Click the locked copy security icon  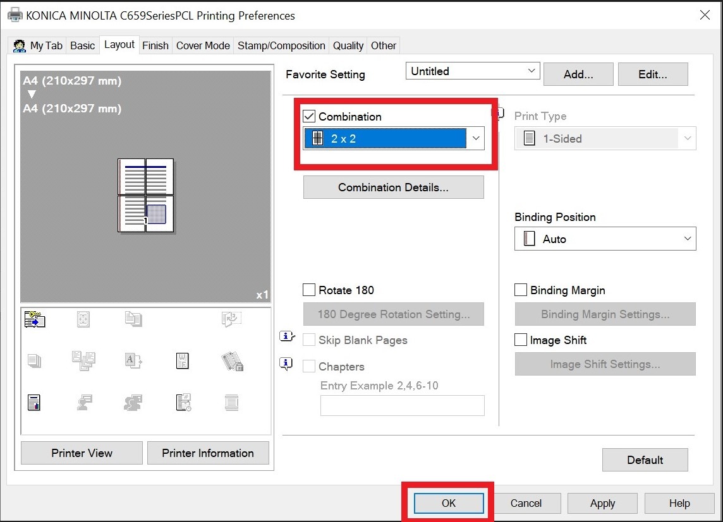pyautogui.click(x=233, y=361)
